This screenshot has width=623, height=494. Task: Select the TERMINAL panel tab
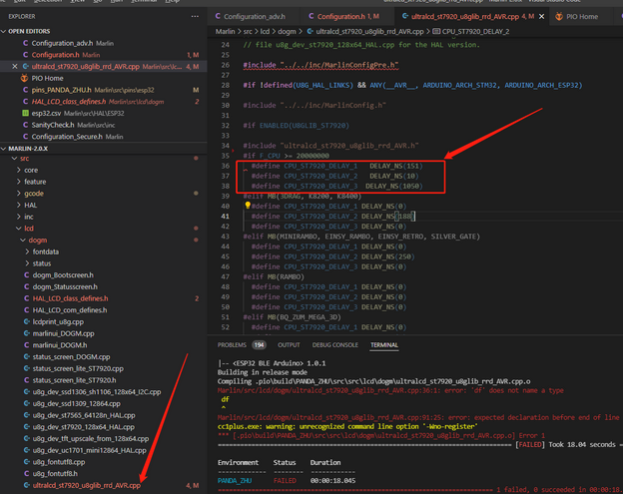[x=383, y=344]
